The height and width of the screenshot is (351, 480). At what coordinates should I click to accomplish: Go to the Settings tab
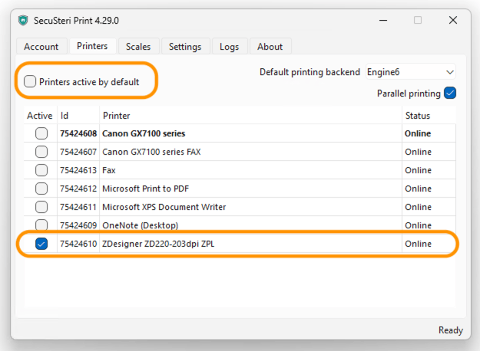(185, 47)
